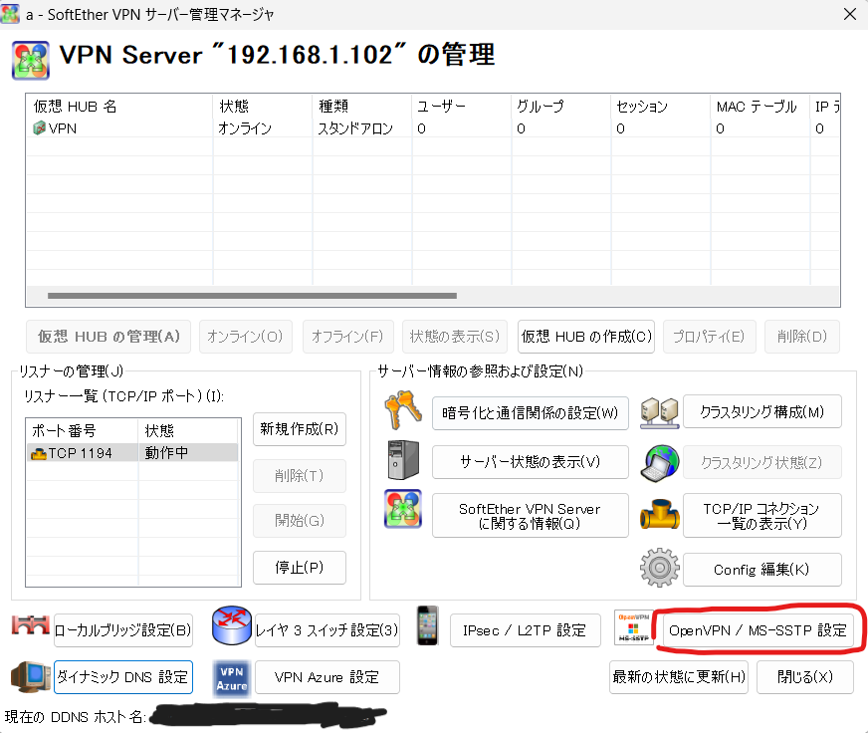This screenshot has width=868, height=733.
Task: Click the clustering servers icon
Action: tap(659, 412)
